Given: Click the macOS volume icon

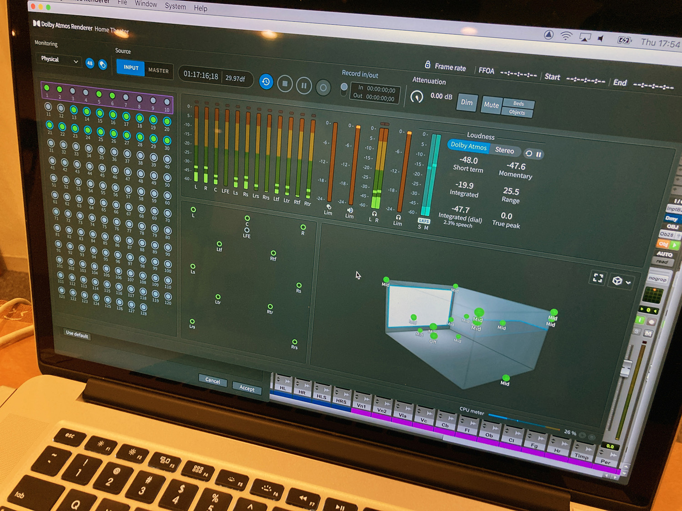Looking at the screenshot, I should tap(602, 39).
